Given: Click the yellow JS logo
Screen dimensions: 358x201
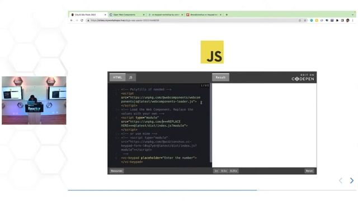Looking at the screenshot, I should pyautogui.click(x=212, y=52).
